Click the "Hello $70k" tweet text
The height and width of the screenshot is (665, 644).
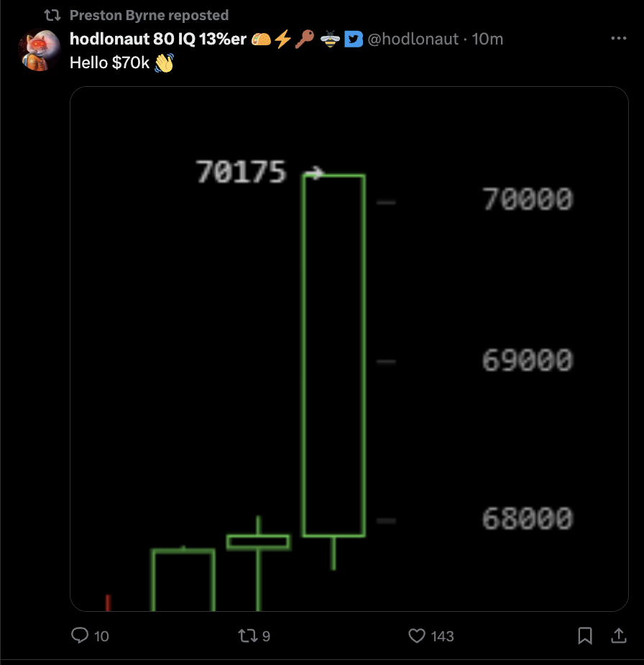[x=109, y=63]
